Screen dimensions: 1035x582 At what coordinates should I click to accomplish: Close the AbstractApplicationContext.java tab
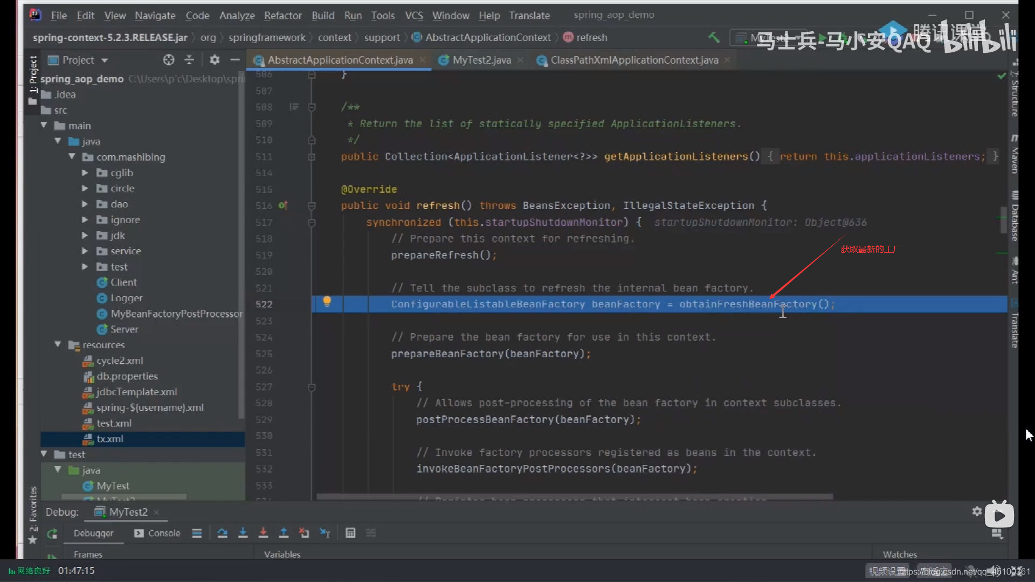point(423,60)
